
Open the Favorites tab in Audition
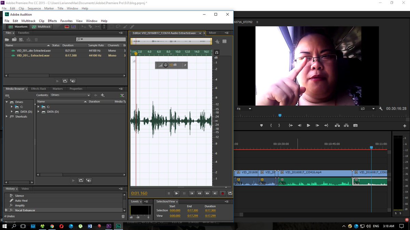(x=24, y=33)
